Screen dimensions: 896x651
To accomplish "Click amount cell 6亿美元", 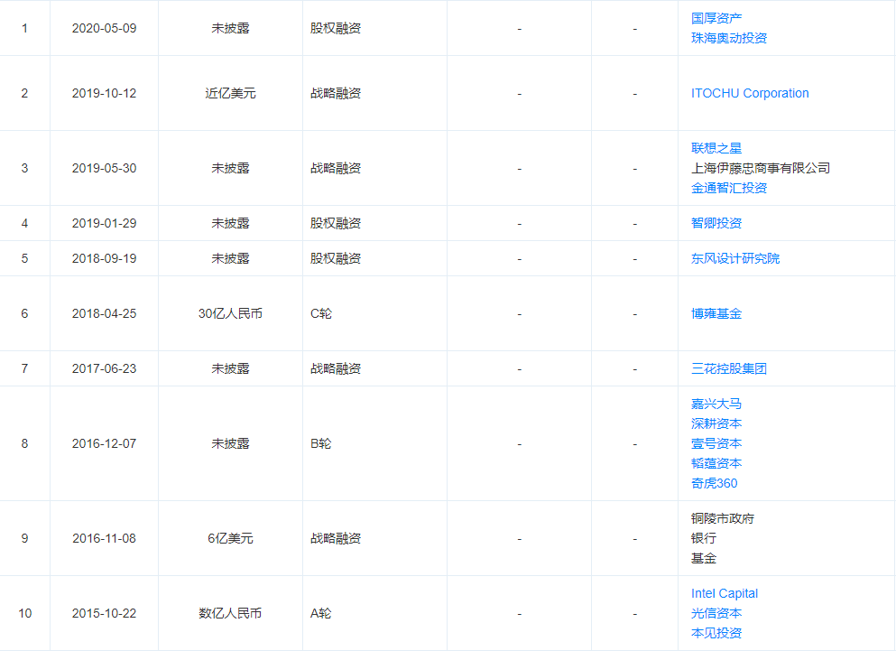I will tap(230, 538).
